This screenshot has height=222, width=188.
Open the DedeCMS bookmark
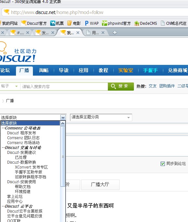point(146,23)
